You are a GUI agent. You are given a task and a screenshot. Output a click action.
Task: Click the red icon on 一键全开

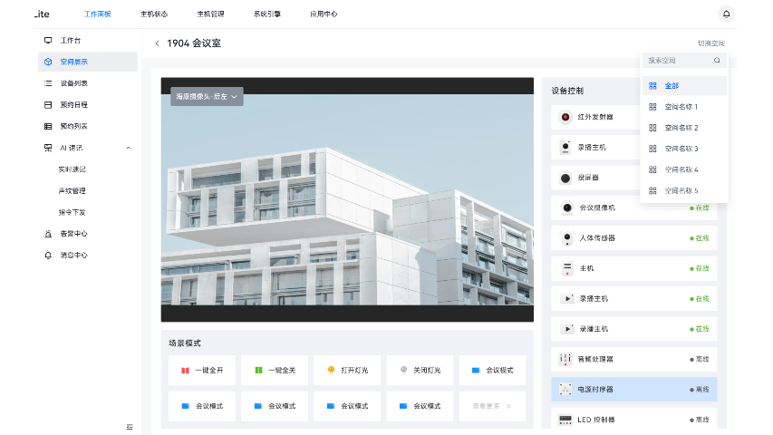pos(186,371)
